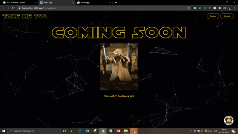Open the touch keyboard icon
This screenshot has width=238, height=134.
tap(210, 131)
